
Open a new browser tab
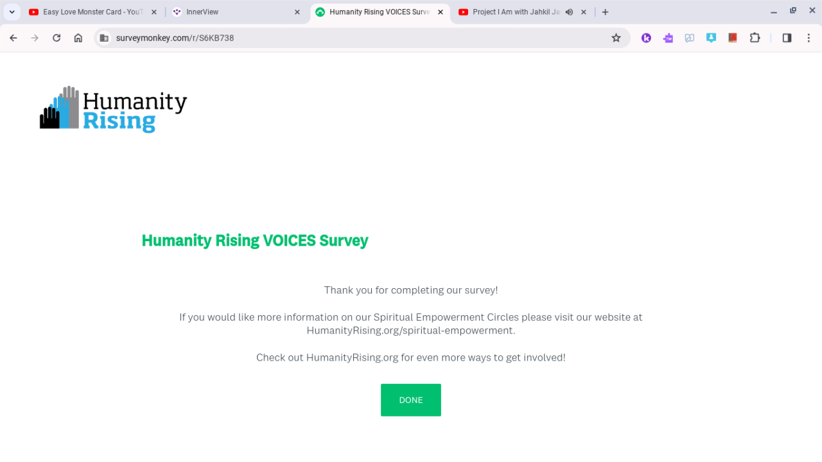point(605,12)
